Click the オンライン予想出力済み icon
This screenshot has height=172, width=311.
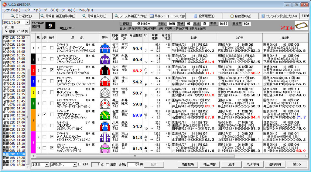263,16
